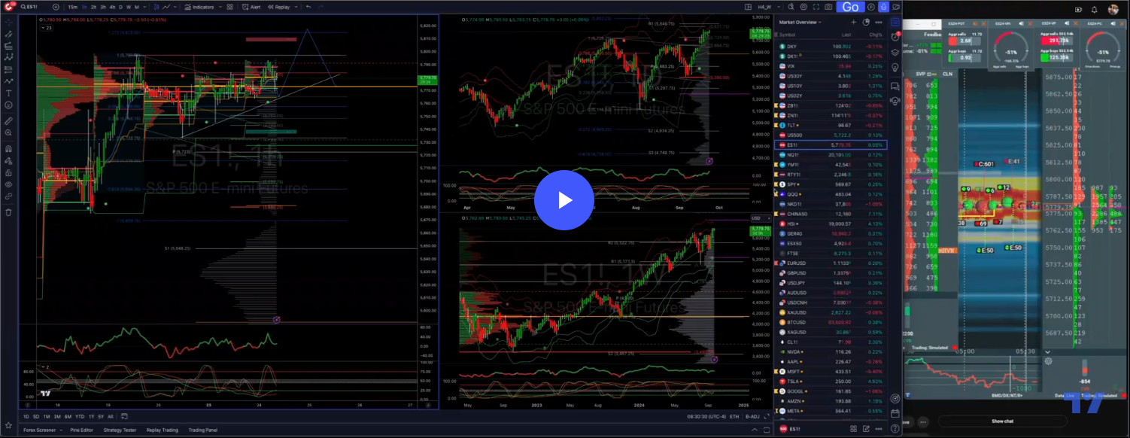Screen dimensions: 1130x438
Task: Create an Alert
Action: coord(251,7)
